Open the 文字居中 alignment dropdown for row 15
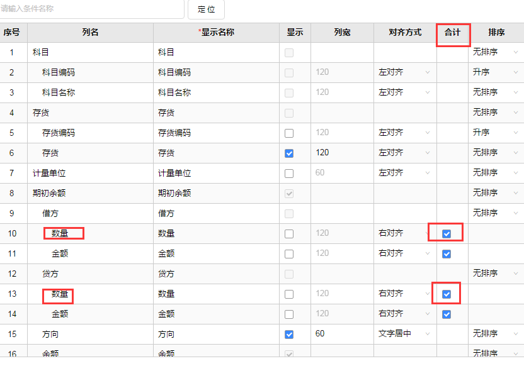524x371 pixels. click(x=405, y=334)
